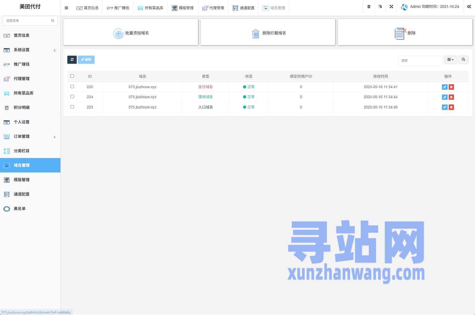Click the 黑名单 circle sidebar icon

pyautogui.click(x=7, y=209)
